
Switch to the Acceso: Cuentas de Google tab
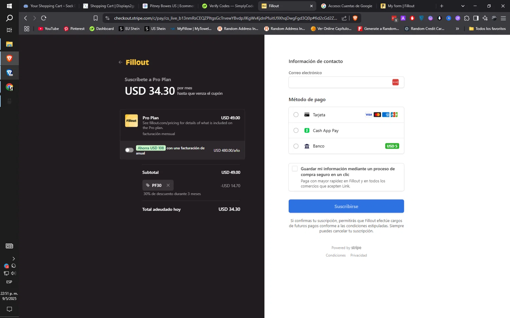347,6
